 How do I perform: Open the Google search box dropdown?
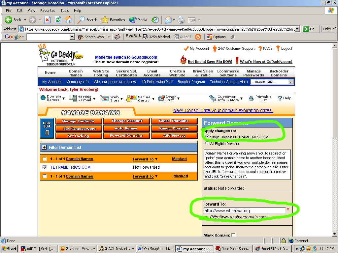pos(72,37)
